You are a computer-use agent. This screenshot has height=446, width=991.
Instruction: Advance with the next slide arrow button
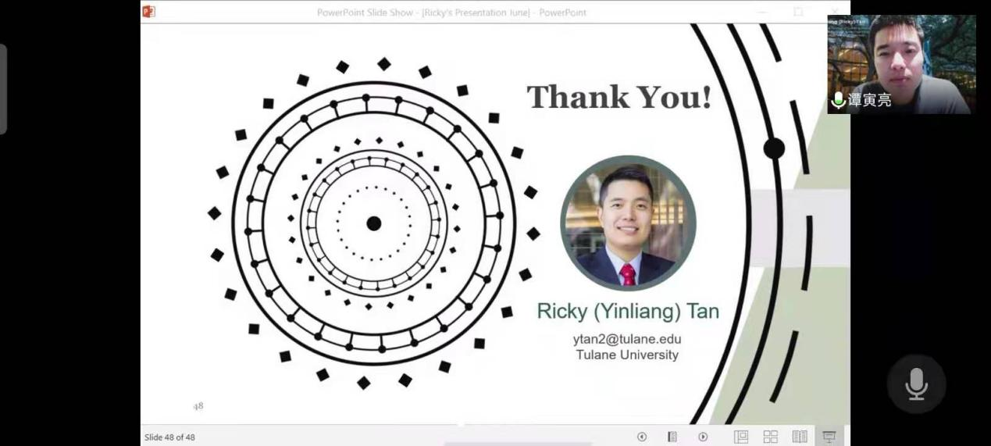[703, 437]
